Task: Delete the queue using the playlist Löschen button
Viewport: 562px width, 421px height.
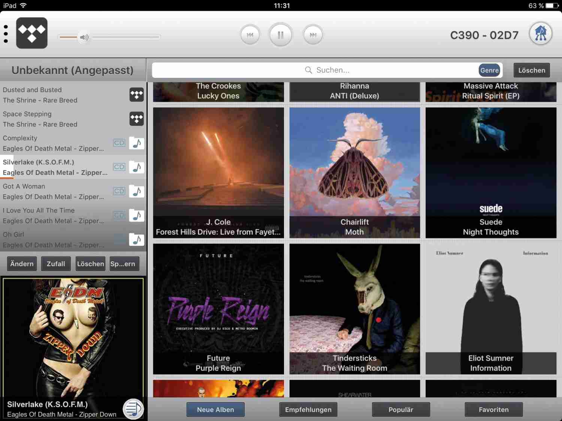Action: (x=90, y=264)
